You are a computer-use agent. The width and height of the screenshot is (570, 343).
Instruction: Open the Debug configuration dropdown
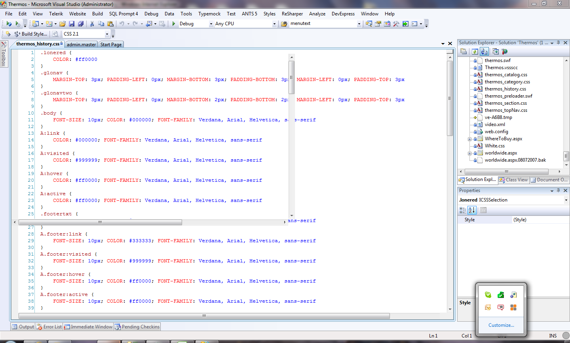[x=211, y=24]
